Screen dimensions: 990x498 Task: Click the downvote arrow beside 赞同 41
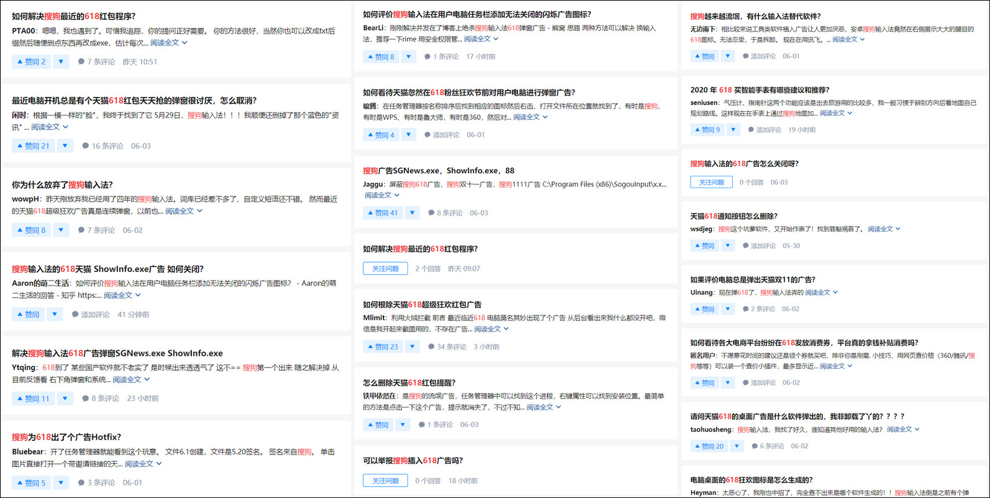412,213
